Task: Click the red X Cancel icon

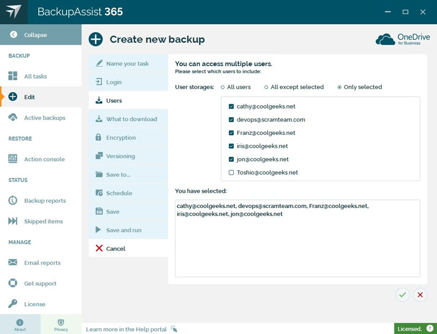Action: click(x=99, y=248)
